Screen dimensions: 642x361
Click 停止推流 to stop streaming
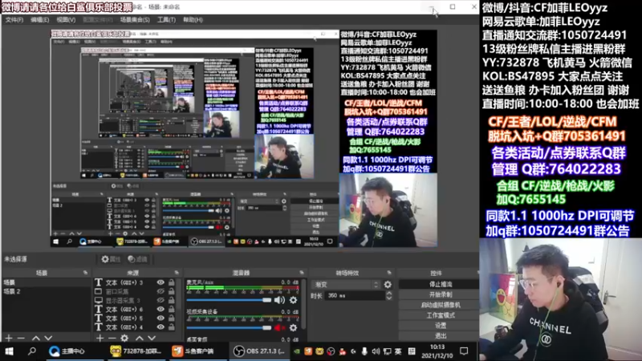(x=440, y=284)
